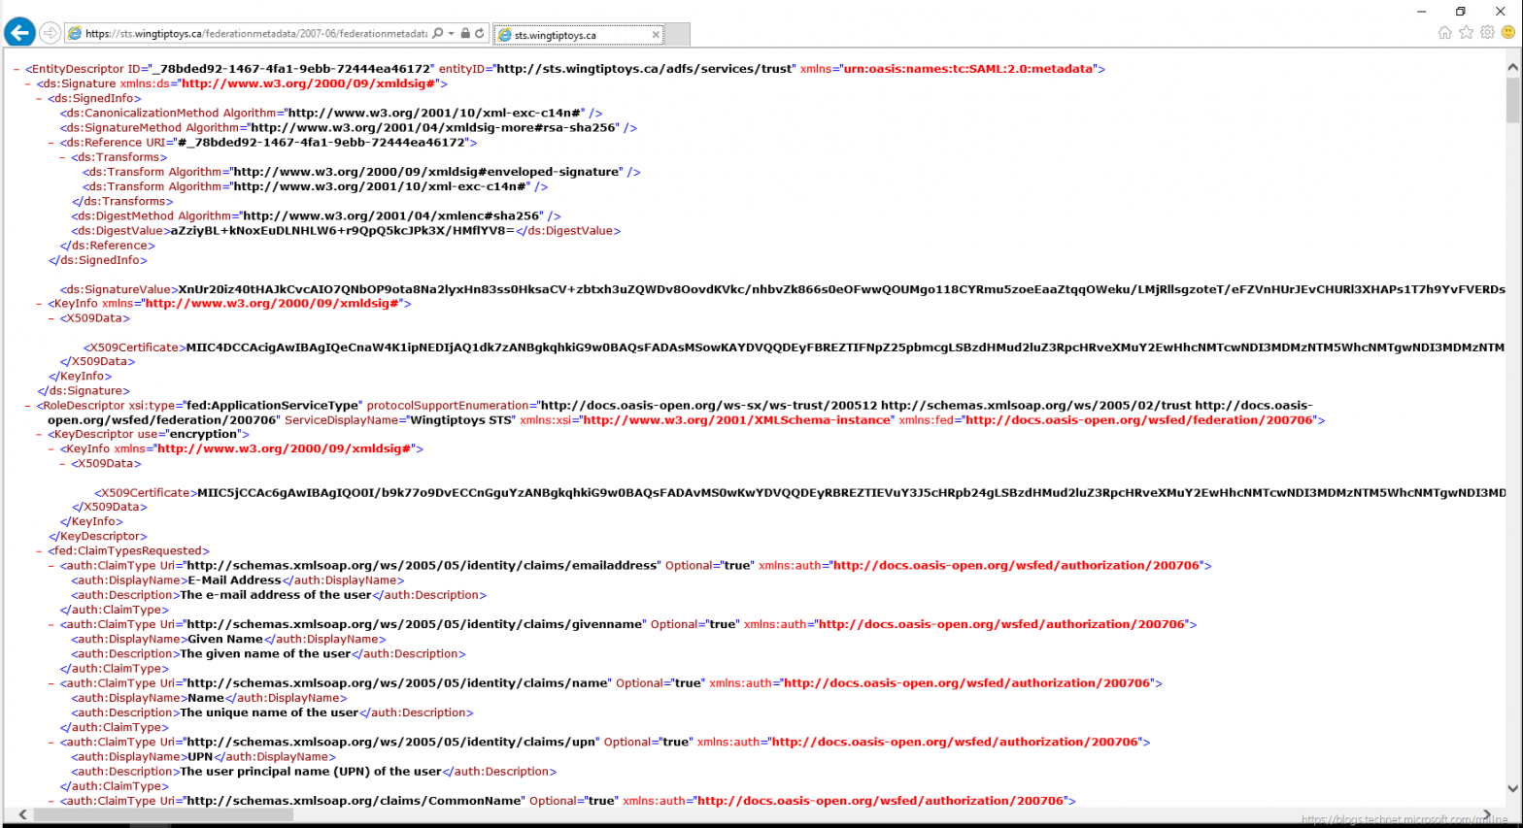Screen dimensions: 1523x828
Task: Click the Forward navigation arrow
Action: coord(51,33)
